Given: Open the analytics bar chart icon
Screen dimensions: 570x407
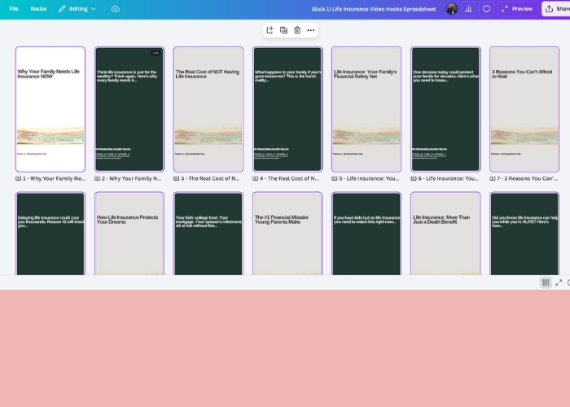Looking at the screenshot, I should click(468, 9).
